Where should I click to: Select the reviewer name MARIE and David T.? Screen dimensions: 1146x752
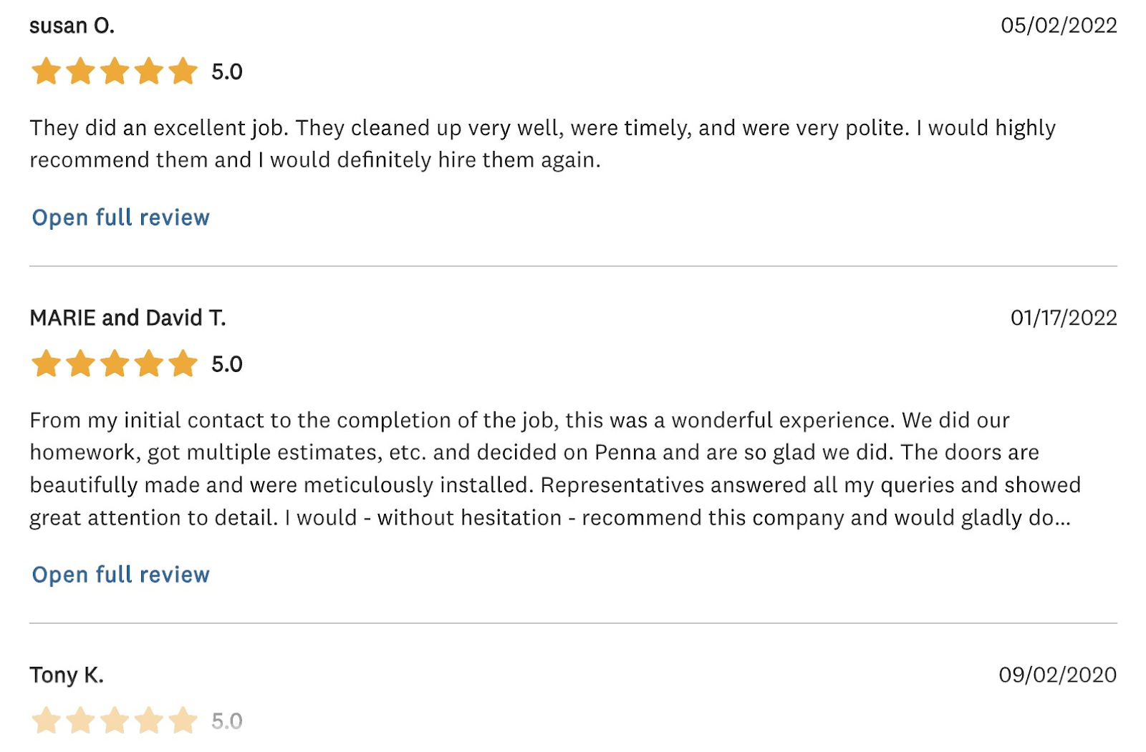point(127,318)
